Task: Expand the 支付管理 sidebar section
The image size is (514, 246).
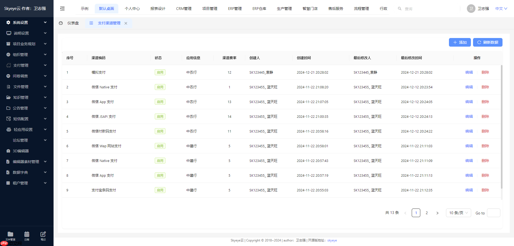Action: (x=21, y=65)
